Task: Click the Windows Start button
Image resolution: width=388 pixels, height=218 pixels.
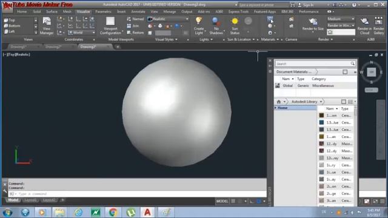Action: click(x=7, y=213)
